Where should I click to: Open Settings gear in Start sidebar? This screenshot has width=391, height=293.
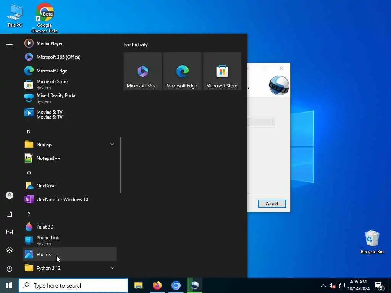click(10, 250)
